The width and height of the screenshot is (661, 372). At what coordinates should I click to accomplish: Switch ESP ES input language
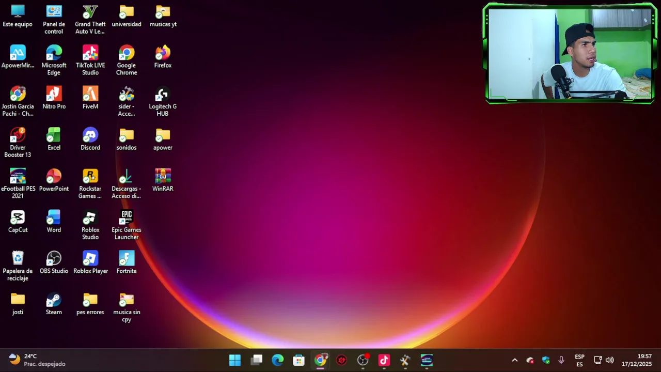tap(579, 360)
